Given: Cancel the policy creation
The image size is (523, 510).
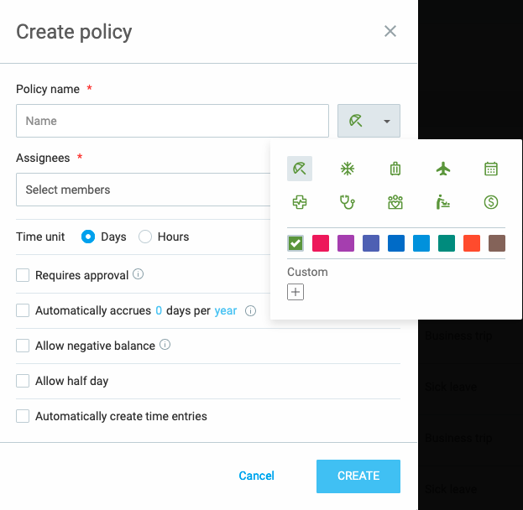Looking at the screenshot, I should [256, 476].
